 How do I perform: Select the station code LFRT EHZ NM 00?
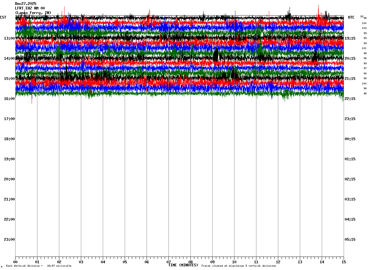click(30, 8)
